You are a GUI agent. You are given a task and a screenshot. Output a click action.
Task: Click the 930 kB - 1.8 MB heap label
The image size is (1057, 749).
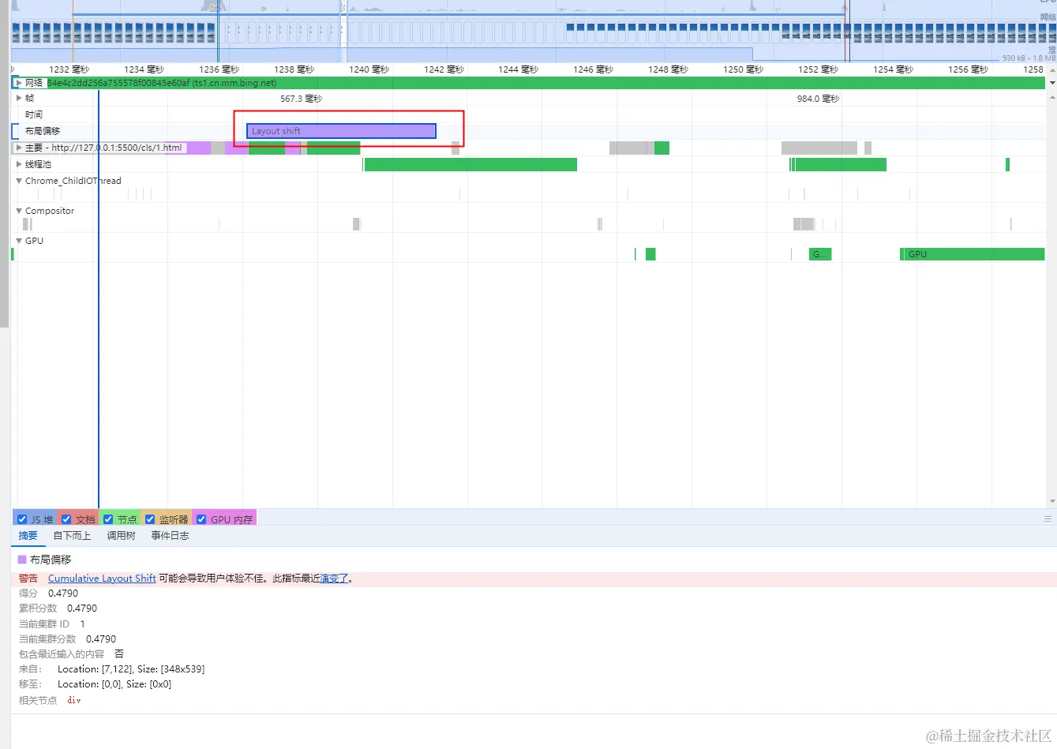click(x=1029, y=58)
